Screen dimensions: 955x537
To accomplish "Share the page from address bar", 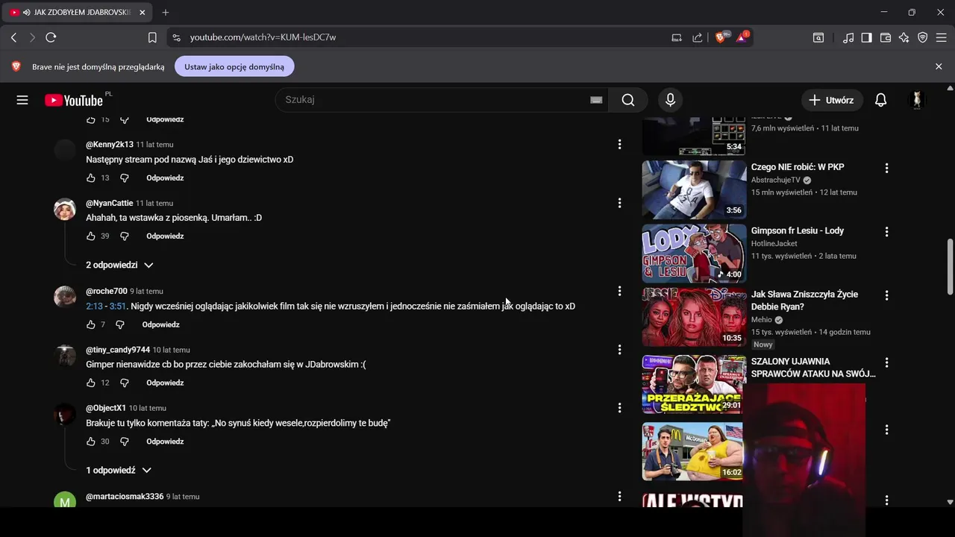I will tap(698, 37).
